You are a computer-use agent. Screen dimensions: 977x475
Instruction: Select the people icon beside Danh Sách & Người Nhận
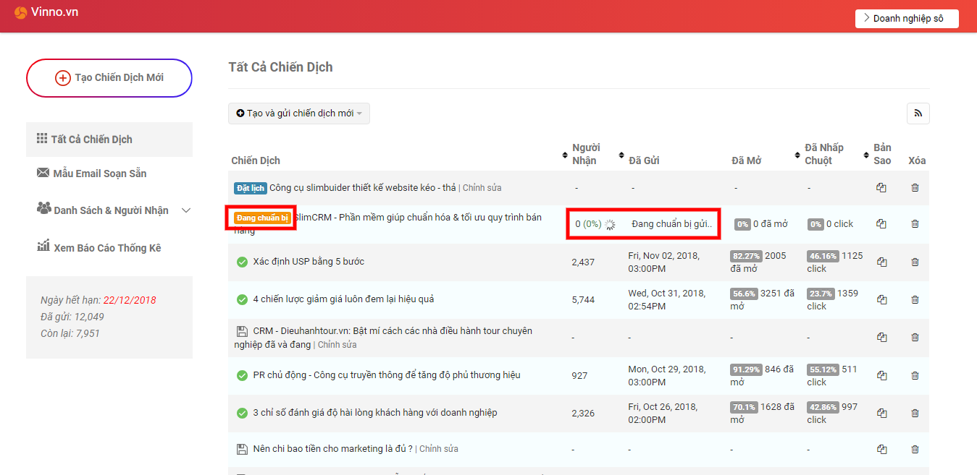tap(44, 210)
